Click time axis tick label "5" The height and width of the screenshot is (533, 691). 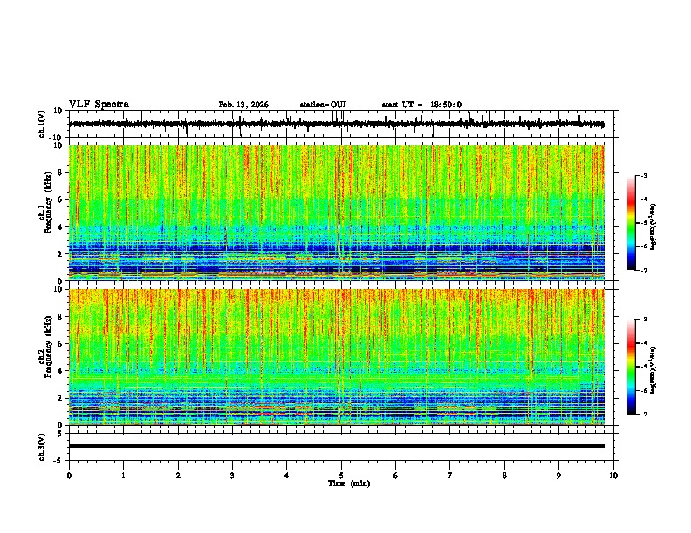(341, 476)
